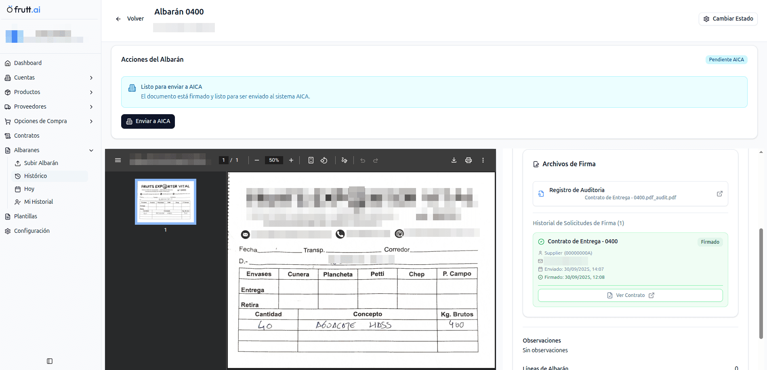Select the page 1 thumbnail

[166, 202]
